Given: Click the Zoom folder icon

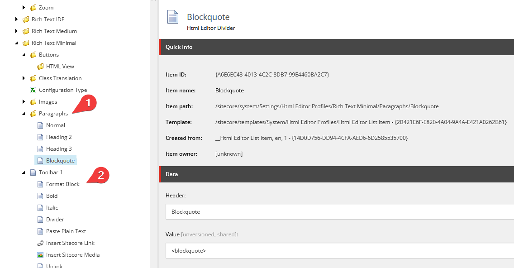Looking at the screenshot, I should coord(33,8).
